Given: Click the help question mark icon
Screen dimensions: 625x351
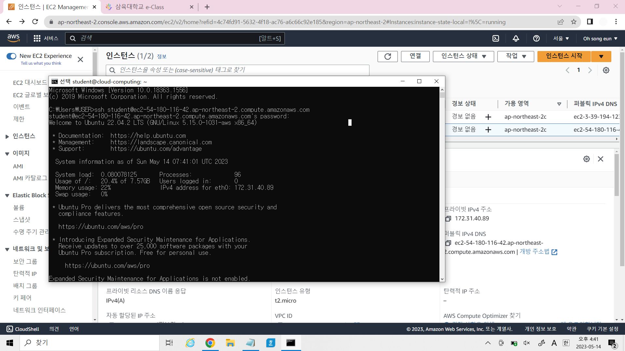Looking at the screenshot, I should [x=536, y=38].
